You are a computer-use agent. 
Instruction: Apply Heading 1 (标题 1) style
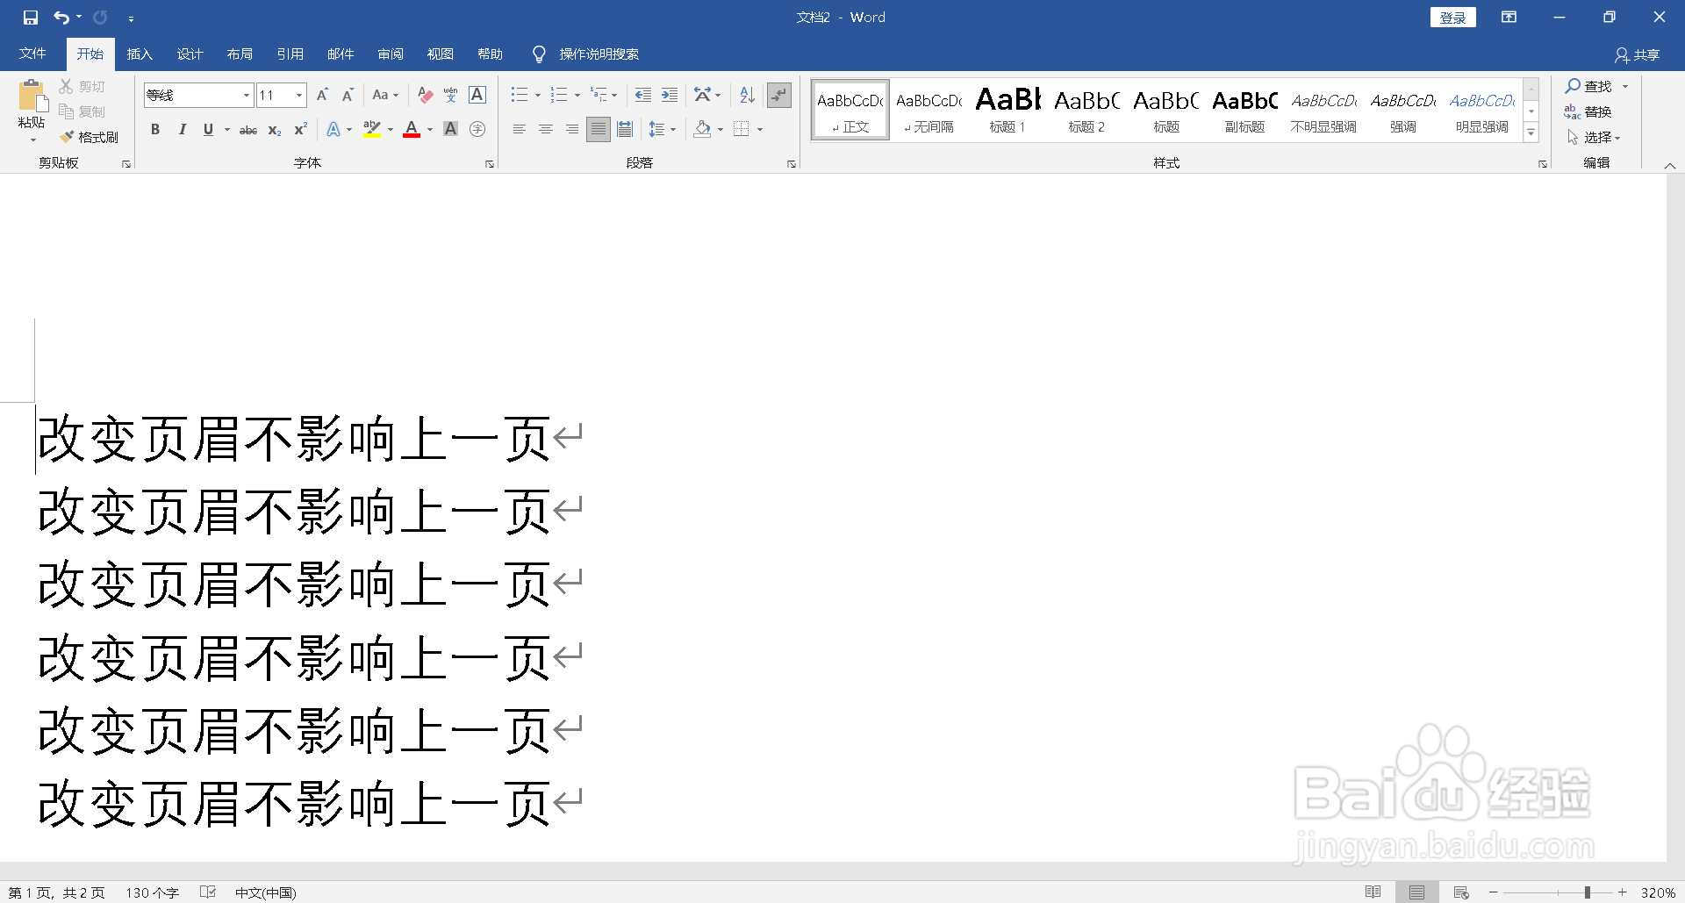point(1007,110)
